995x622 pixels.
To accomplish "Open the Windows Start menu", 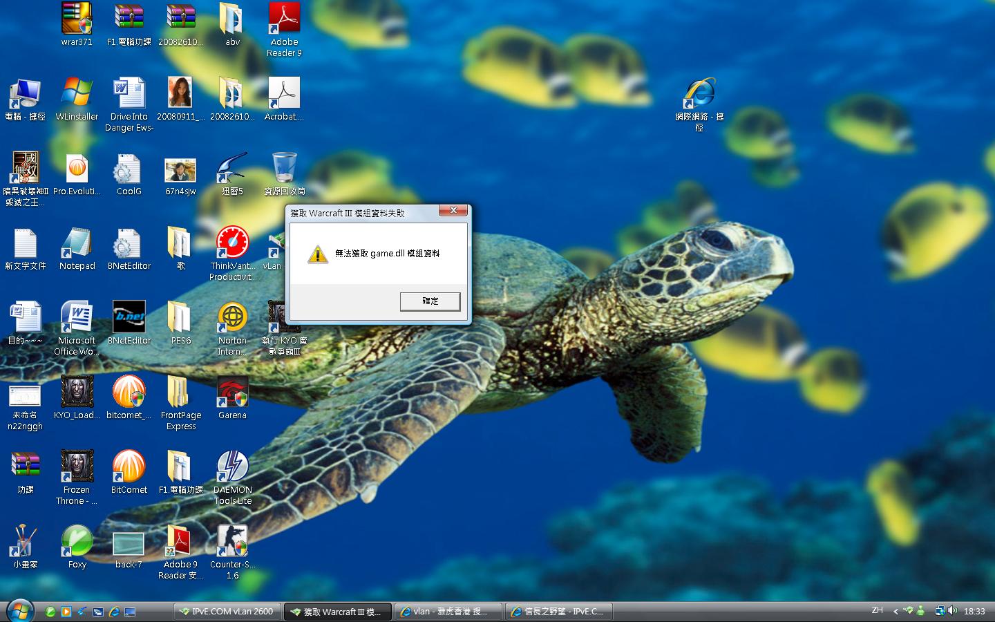I will click(19, 611).
